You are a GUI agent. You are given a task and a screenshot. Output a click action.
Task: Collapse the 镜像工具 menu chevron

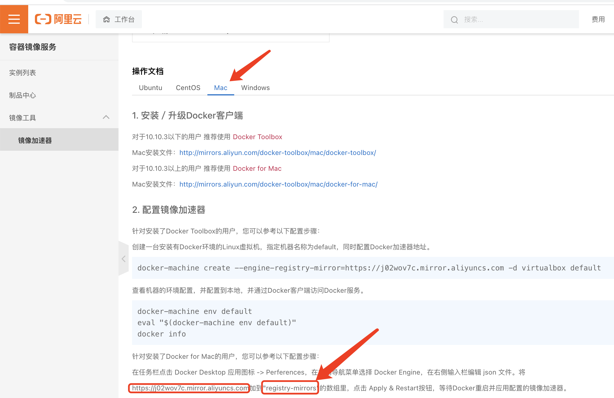click(106, 117)
